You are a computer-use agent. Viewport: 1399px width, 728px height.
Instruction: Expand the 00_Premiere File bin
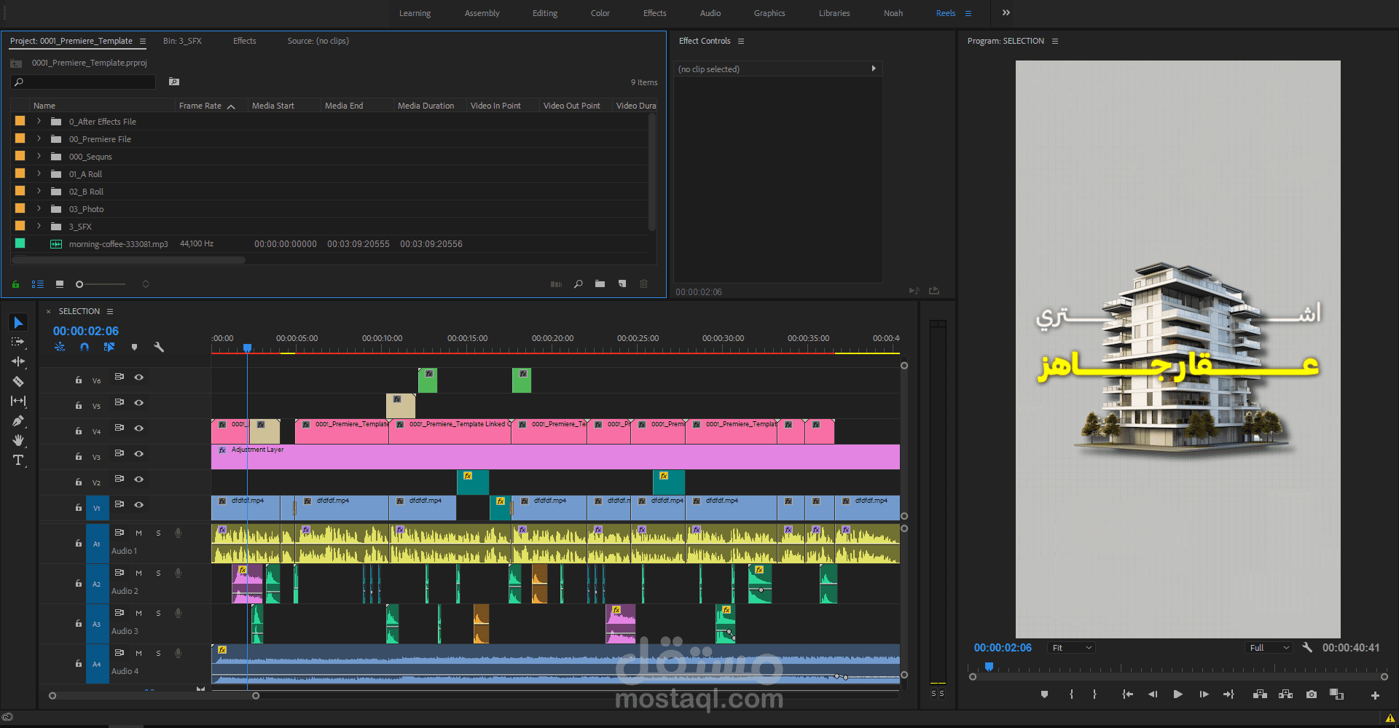[x=39, y=138]
